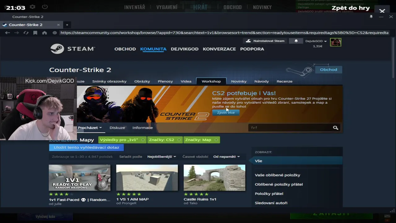This screenshot has width=396, height=223.
Task: Open the DejvikGOD account dropdown
Action: click(316, 41)
